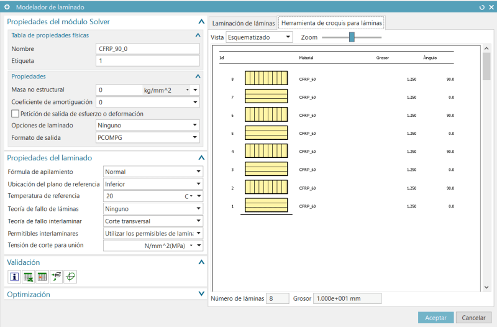Open Temperatura de referencia unit C dropdown
Screen dimensions: 497x327
coord(191,196)
